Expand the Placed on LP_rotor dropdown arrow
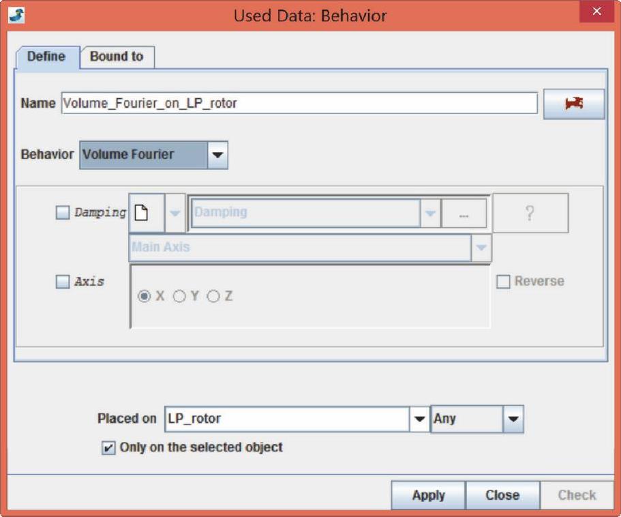621x517 pixels. pos(420,419)
